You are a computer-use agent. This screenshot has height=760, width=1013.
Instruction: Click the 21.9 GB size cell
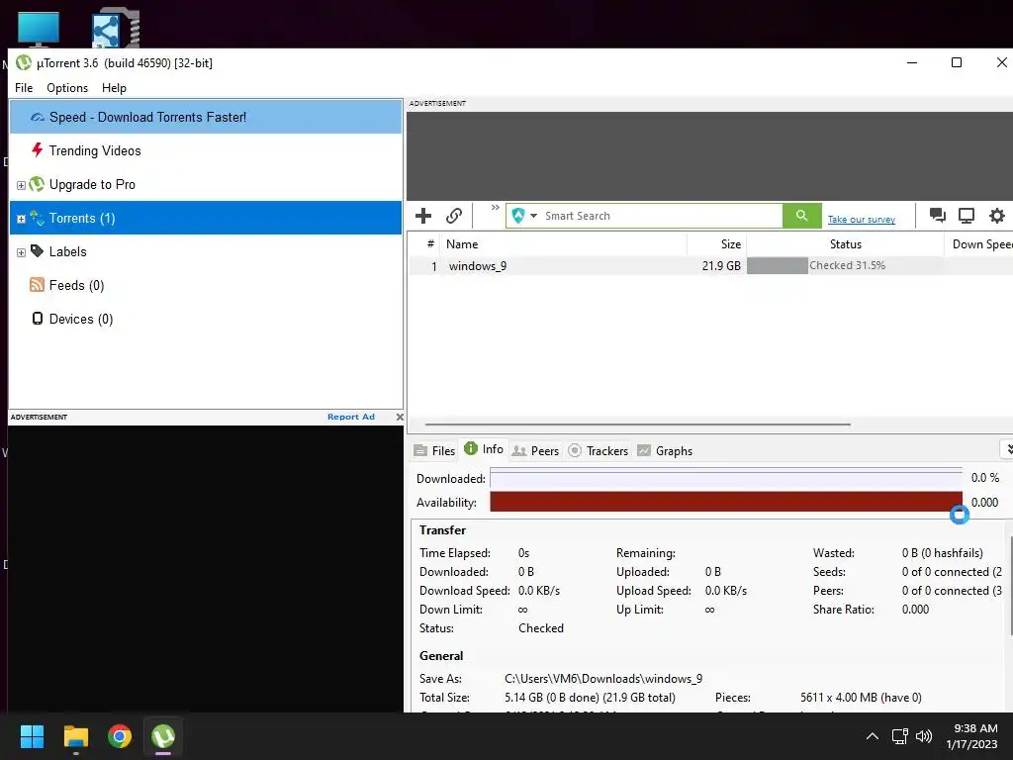click(721, 266)
